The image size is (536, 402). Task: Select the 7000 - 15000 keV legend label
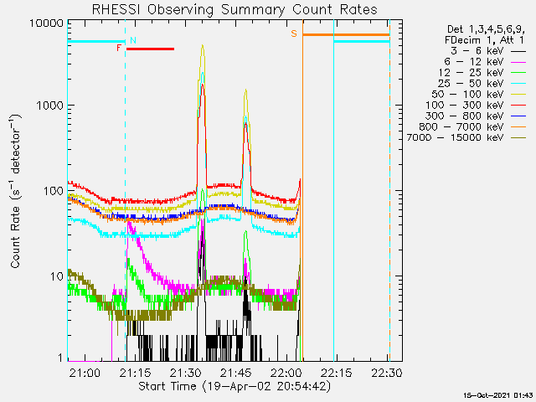456,137
